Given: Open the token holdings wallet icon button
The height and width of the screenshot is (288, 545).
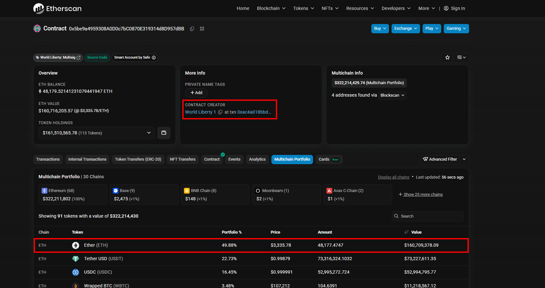Looking at the screenshot, I should click(164, 133).
